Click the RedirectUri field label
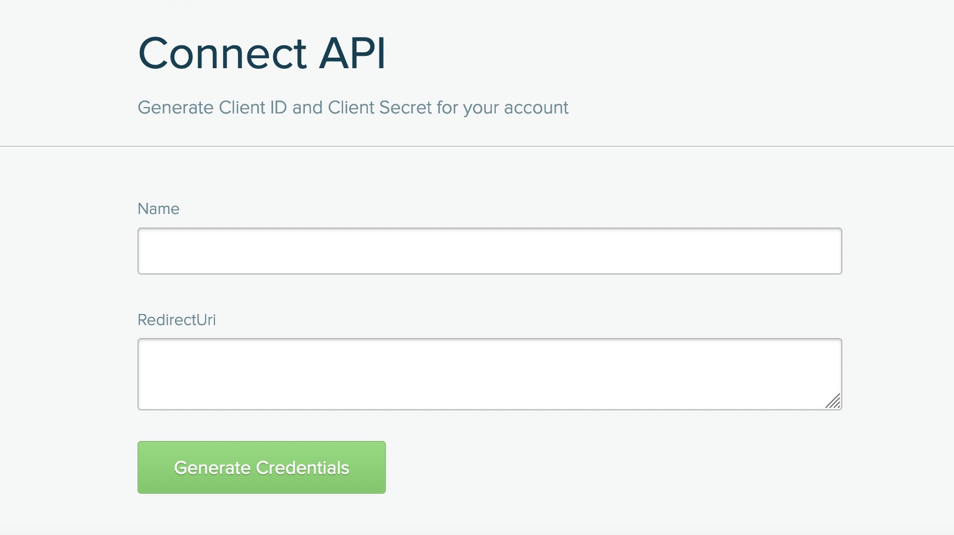This screenshot has height=535, width=954. 177,320
